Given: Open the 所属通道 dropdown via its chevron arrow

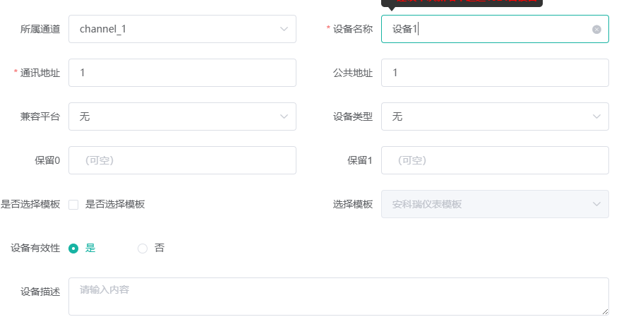Looking at the screenshot, I should pos(284,29).
